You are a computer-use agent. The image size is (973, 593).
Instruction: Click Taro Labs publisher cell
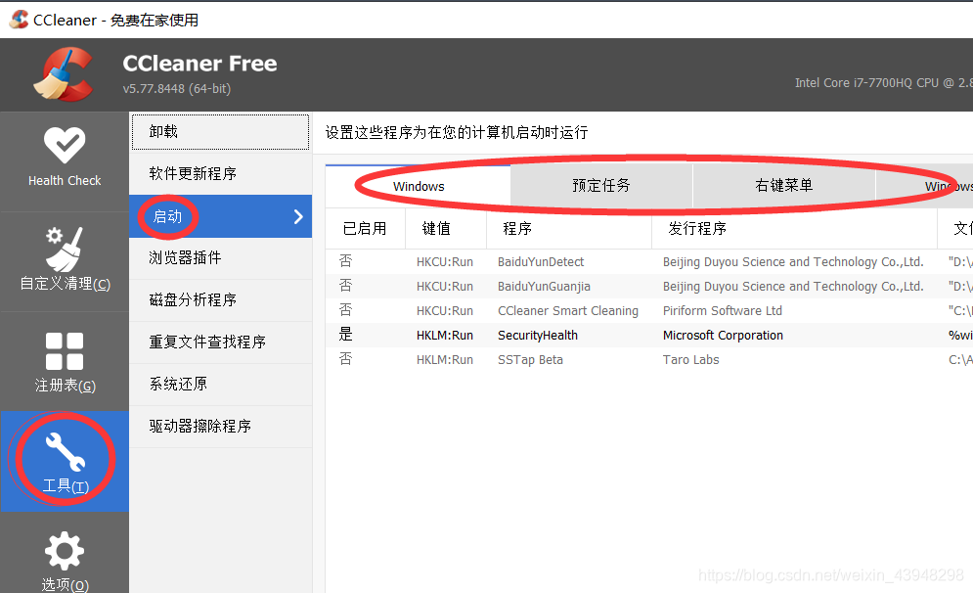pos(690,359)
